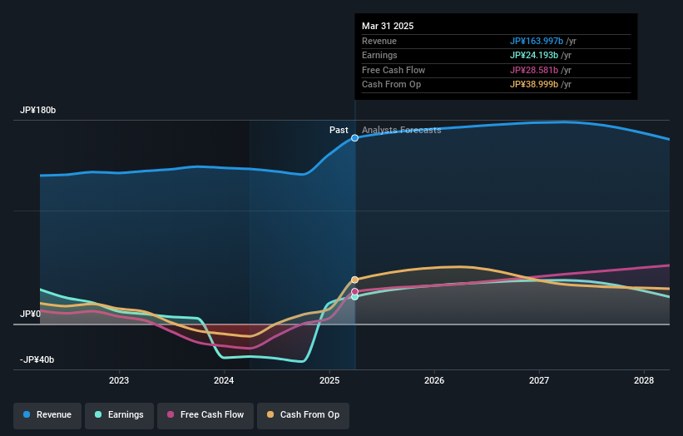This screenshot has height=436, width=683.
Task: Toggle the Earnings legend series
Action: click(x=119, y=414)
